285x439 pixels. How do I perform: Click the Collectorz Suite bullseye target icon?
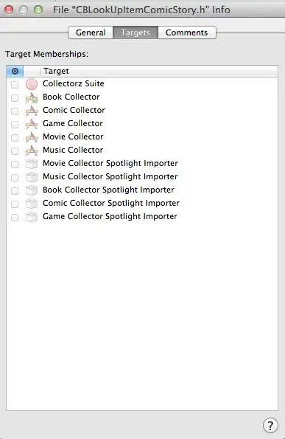[32, 84]
